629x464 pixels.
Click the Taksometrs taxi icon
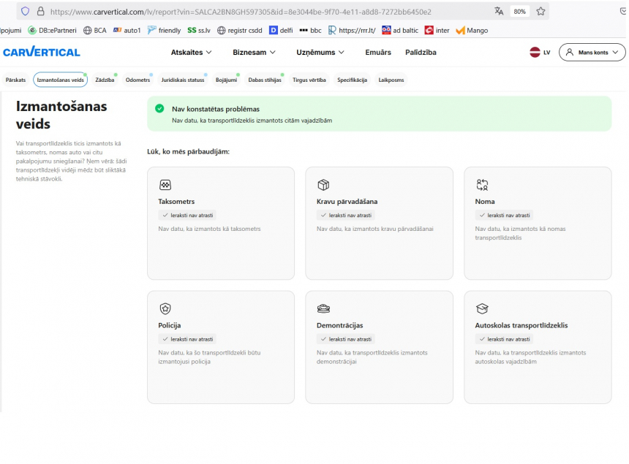click(x=165, y=185)
